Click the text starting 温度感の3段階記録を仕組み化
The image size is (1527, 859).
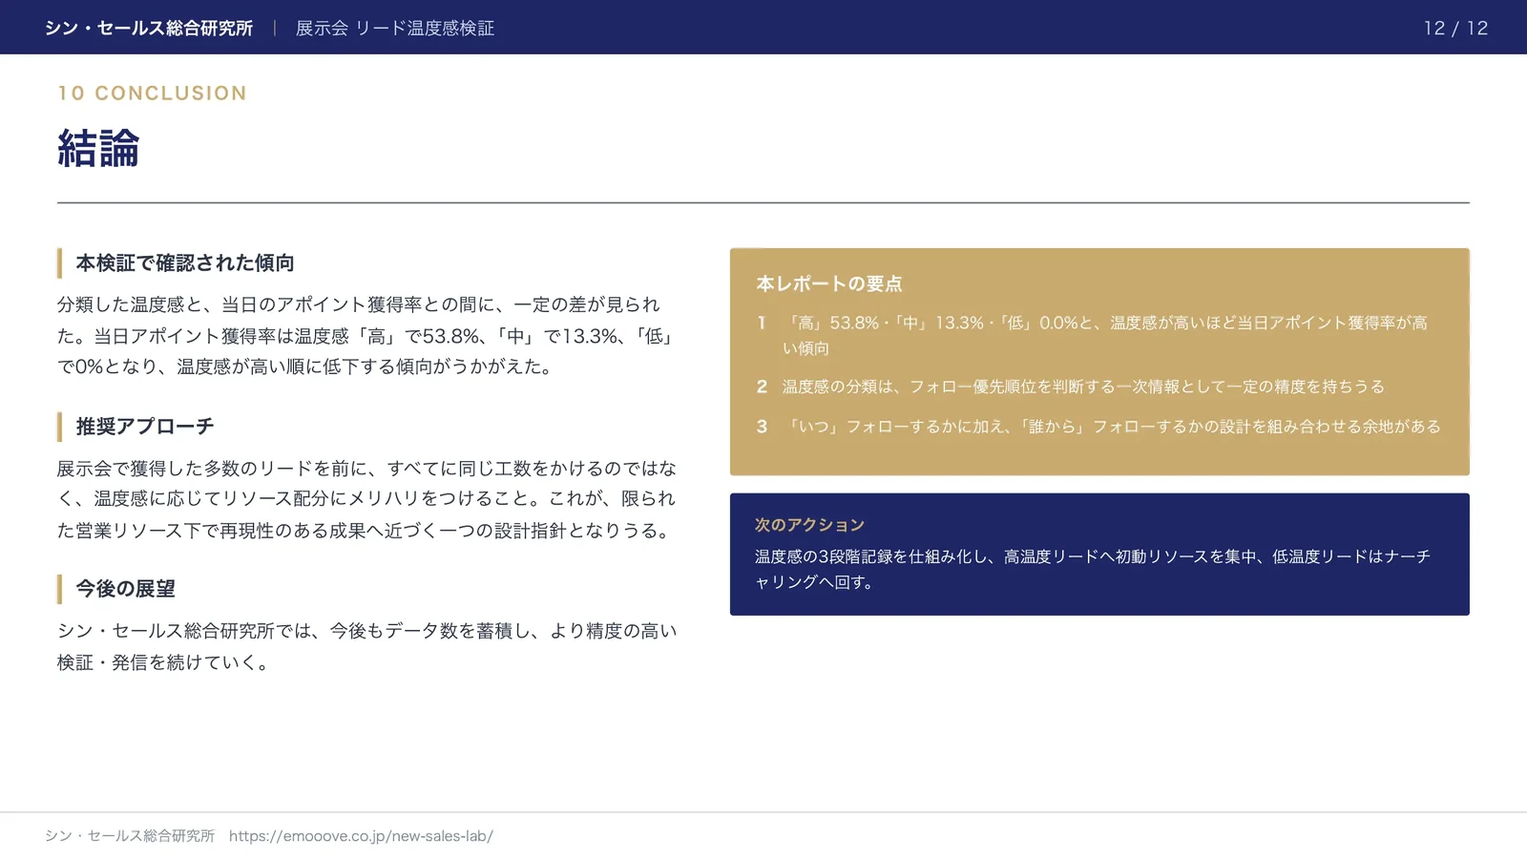(1093, 569)
